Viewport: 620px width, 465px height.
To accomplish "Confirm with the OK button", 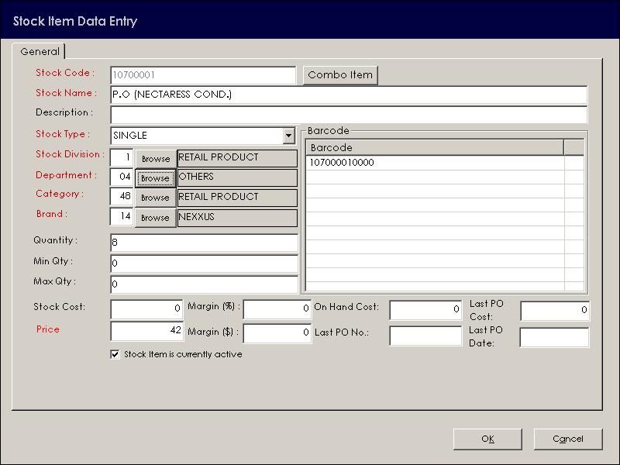I will pos(487,439).
